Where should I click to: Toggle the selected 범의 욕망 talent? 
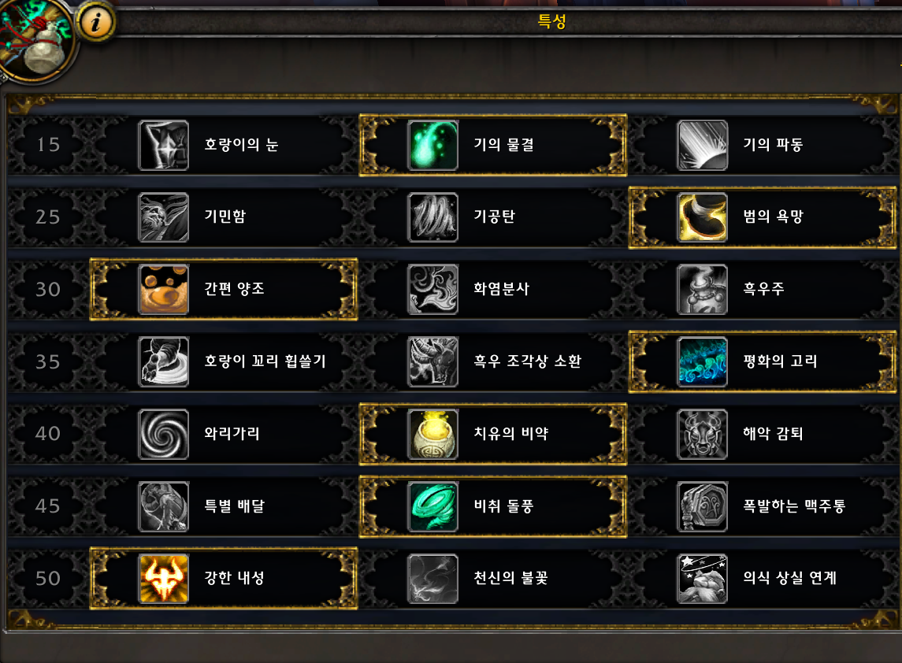[763, 217]
